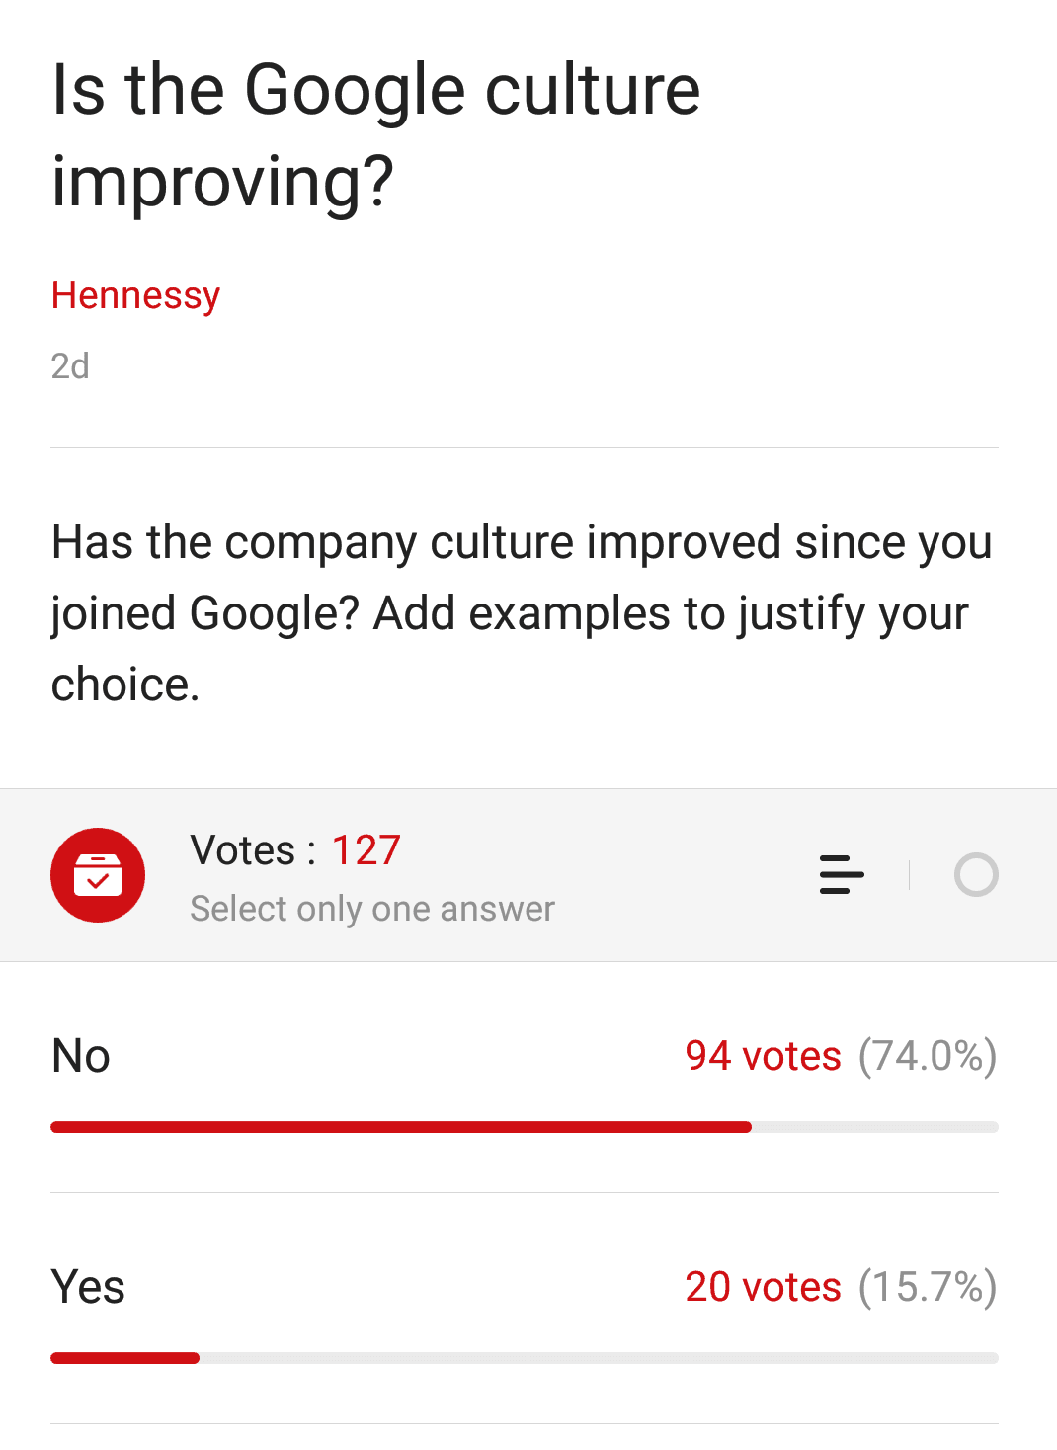
Task: Choose the Yes poll option
Action: [525, 1309]
